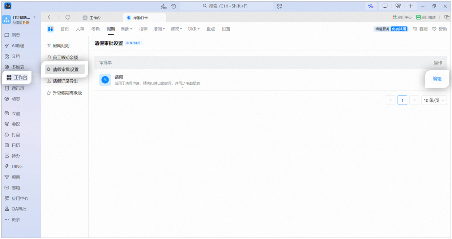Open the 考勤 menu
The width and height of the screenshot is (452, 239).
click(95, 29)
